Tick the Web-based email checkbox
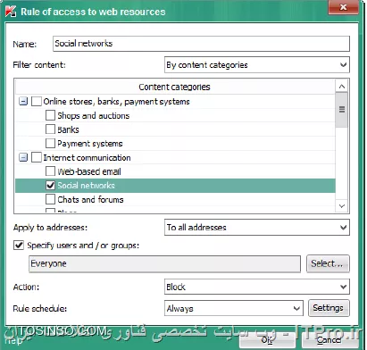367x350 pixels. point(50,171)
